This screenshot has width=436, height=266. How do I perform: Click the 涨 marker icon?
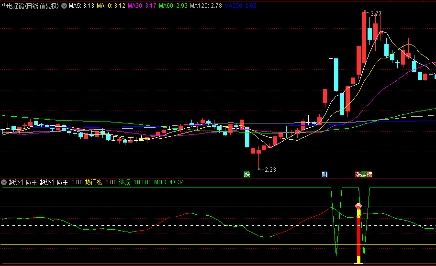tap(358, 175)
